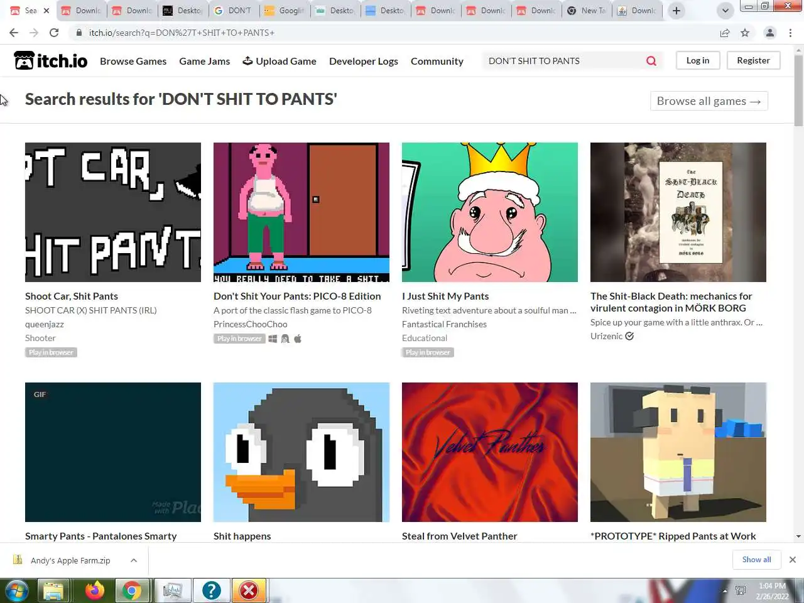This screenshot has height=603, width=804.
Task: Click Shooter genre text
Action: [40, 338]
